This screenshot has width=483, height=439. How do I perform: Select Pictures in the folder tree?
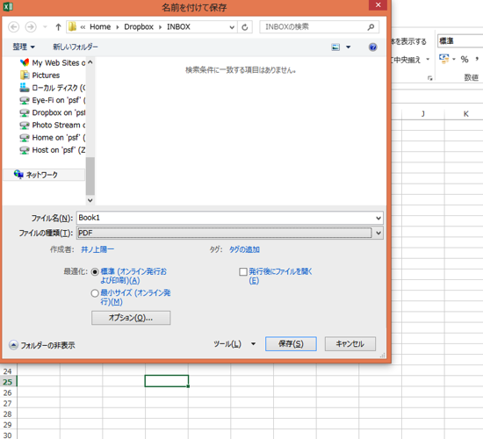tap(40, 76)
